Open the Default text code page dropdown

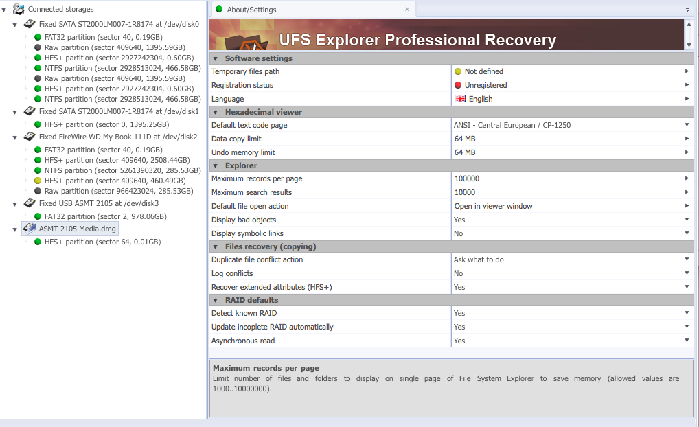click(x=687, y=125)
